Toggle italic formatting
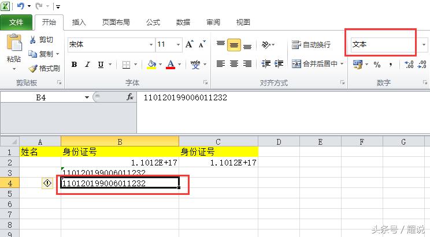 (87, 65)
